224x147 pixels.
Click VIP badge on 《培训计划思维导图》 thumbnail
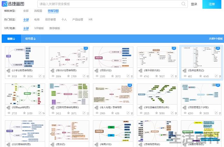point(85,48)
